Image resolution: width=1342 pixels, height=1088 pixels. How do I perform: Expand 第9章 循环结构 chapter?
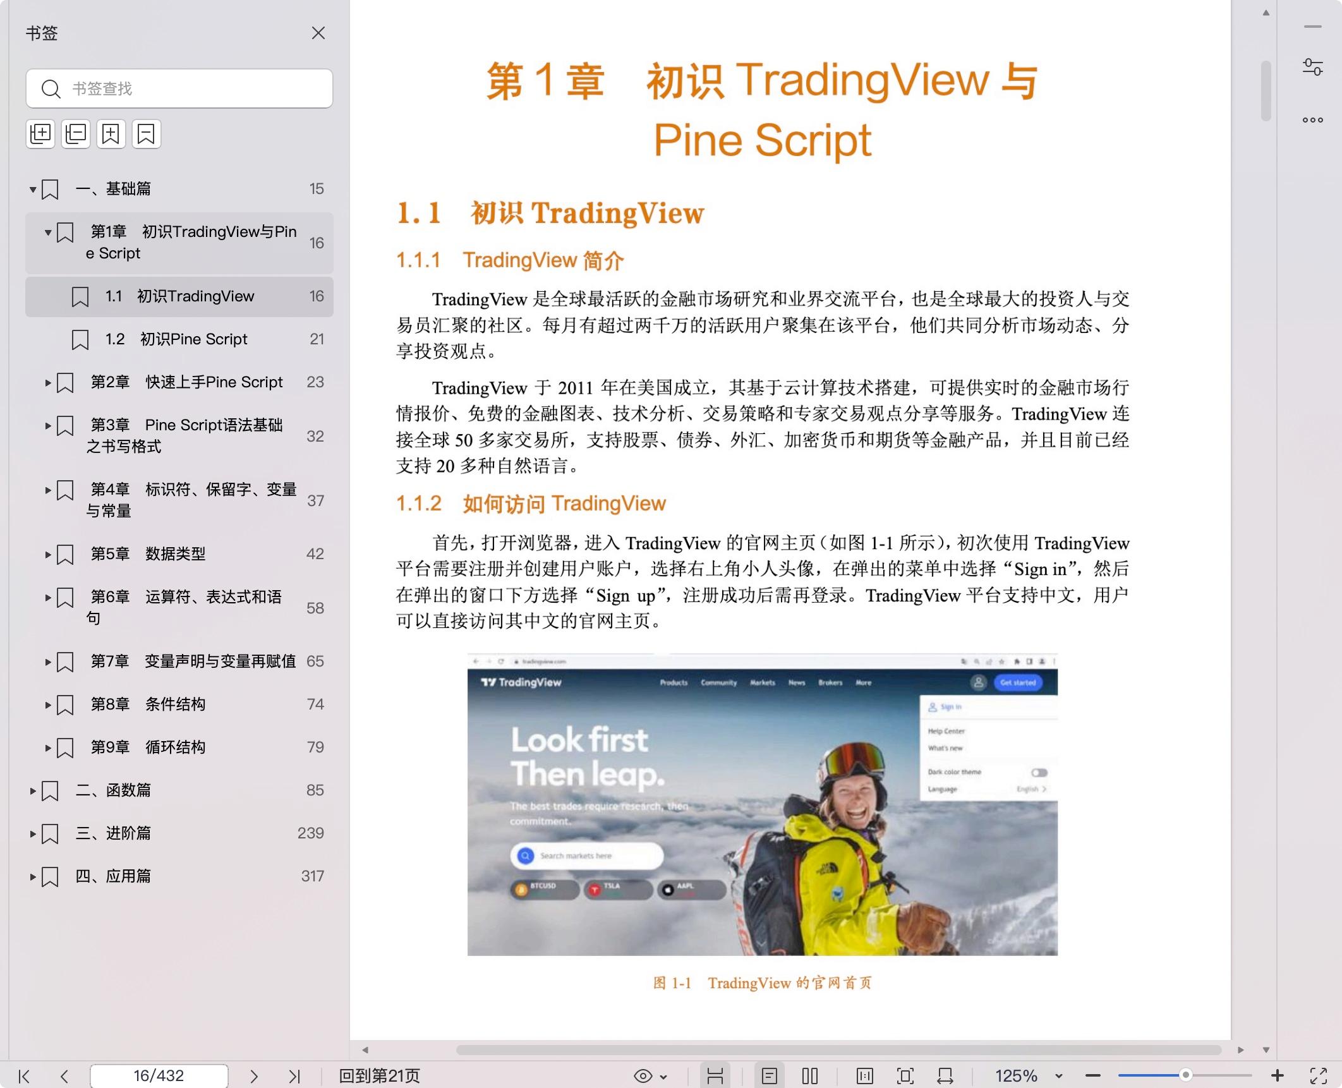tap(48, 747)
